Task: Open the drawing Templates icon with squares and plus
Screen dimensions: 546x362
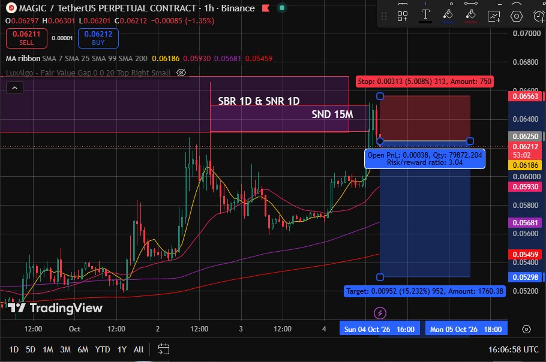Action: 403,16
